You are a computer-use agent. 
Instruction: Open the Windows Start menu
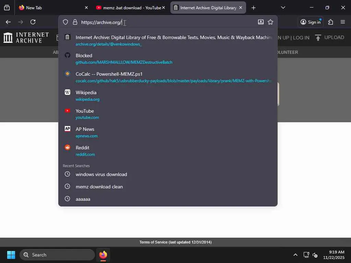pos(11,255)
